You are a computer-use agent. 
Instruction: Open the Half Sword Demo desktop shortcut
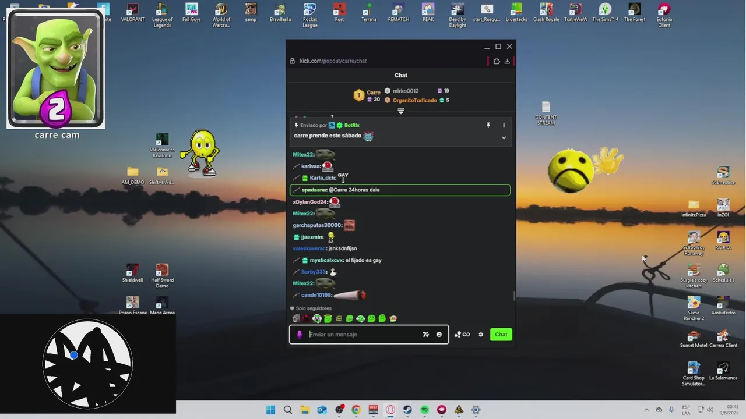click(x=162, y=276)
